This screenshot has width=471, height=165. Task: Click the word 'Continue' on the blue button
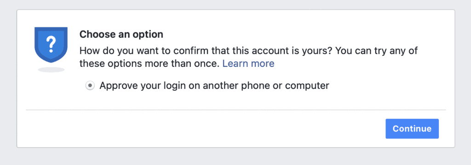pos(412,129)
